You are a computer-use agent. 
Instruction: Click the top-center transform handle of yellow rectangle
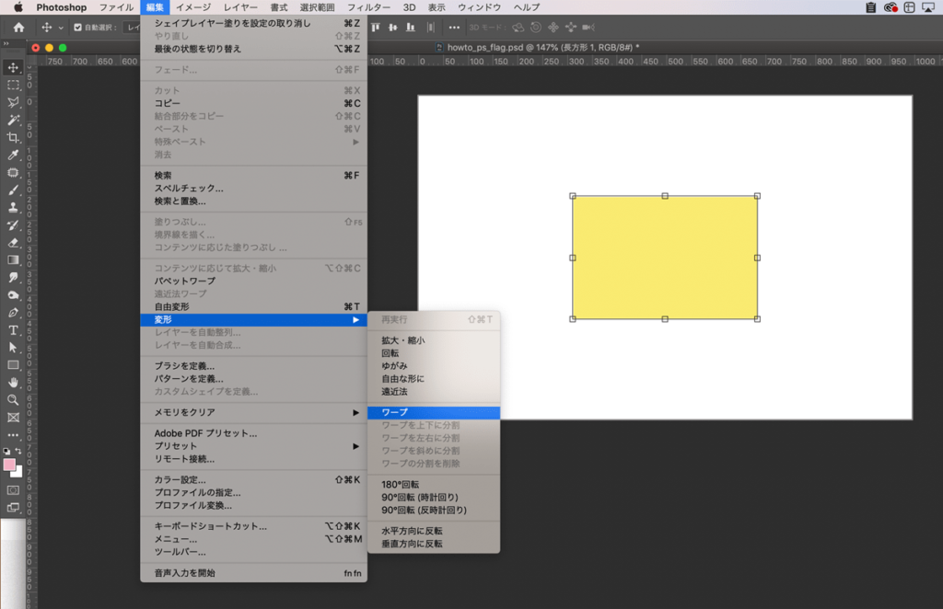tap(665, 195)
